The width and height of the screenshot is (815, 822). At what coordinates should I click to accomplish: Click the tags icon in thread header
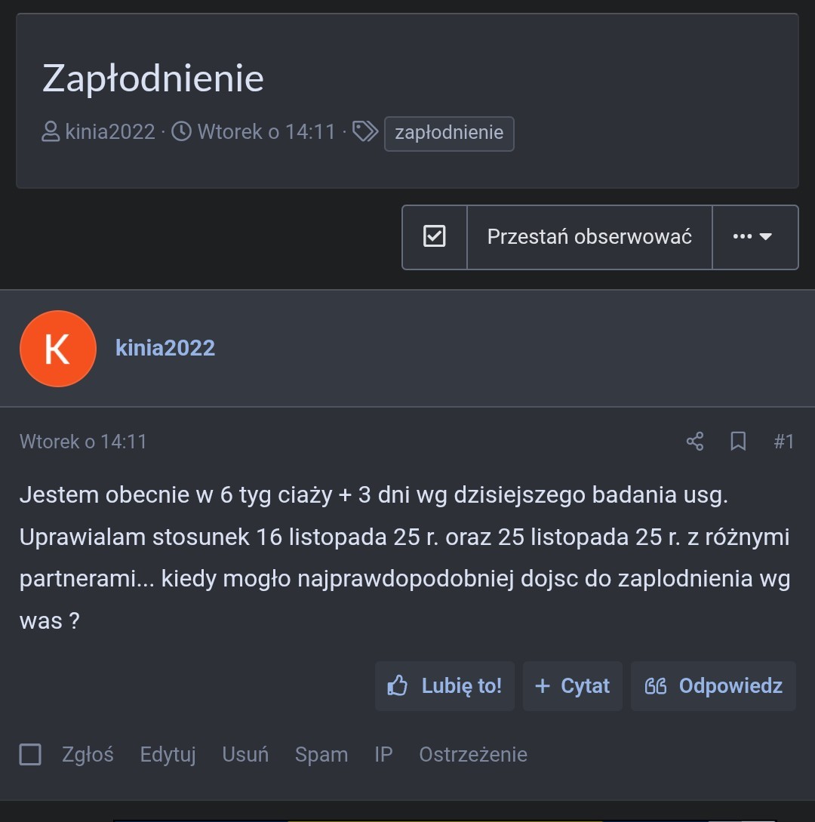click(365, 132)
